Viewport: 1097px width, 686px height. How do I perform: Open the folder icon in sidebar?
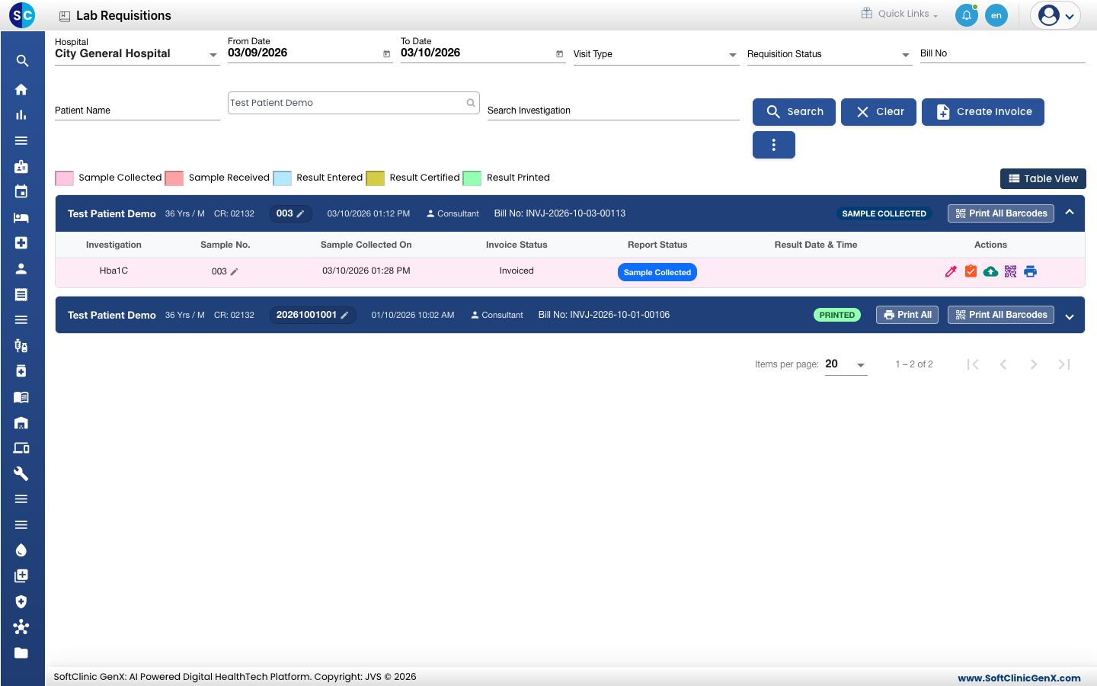click(21, 652)
